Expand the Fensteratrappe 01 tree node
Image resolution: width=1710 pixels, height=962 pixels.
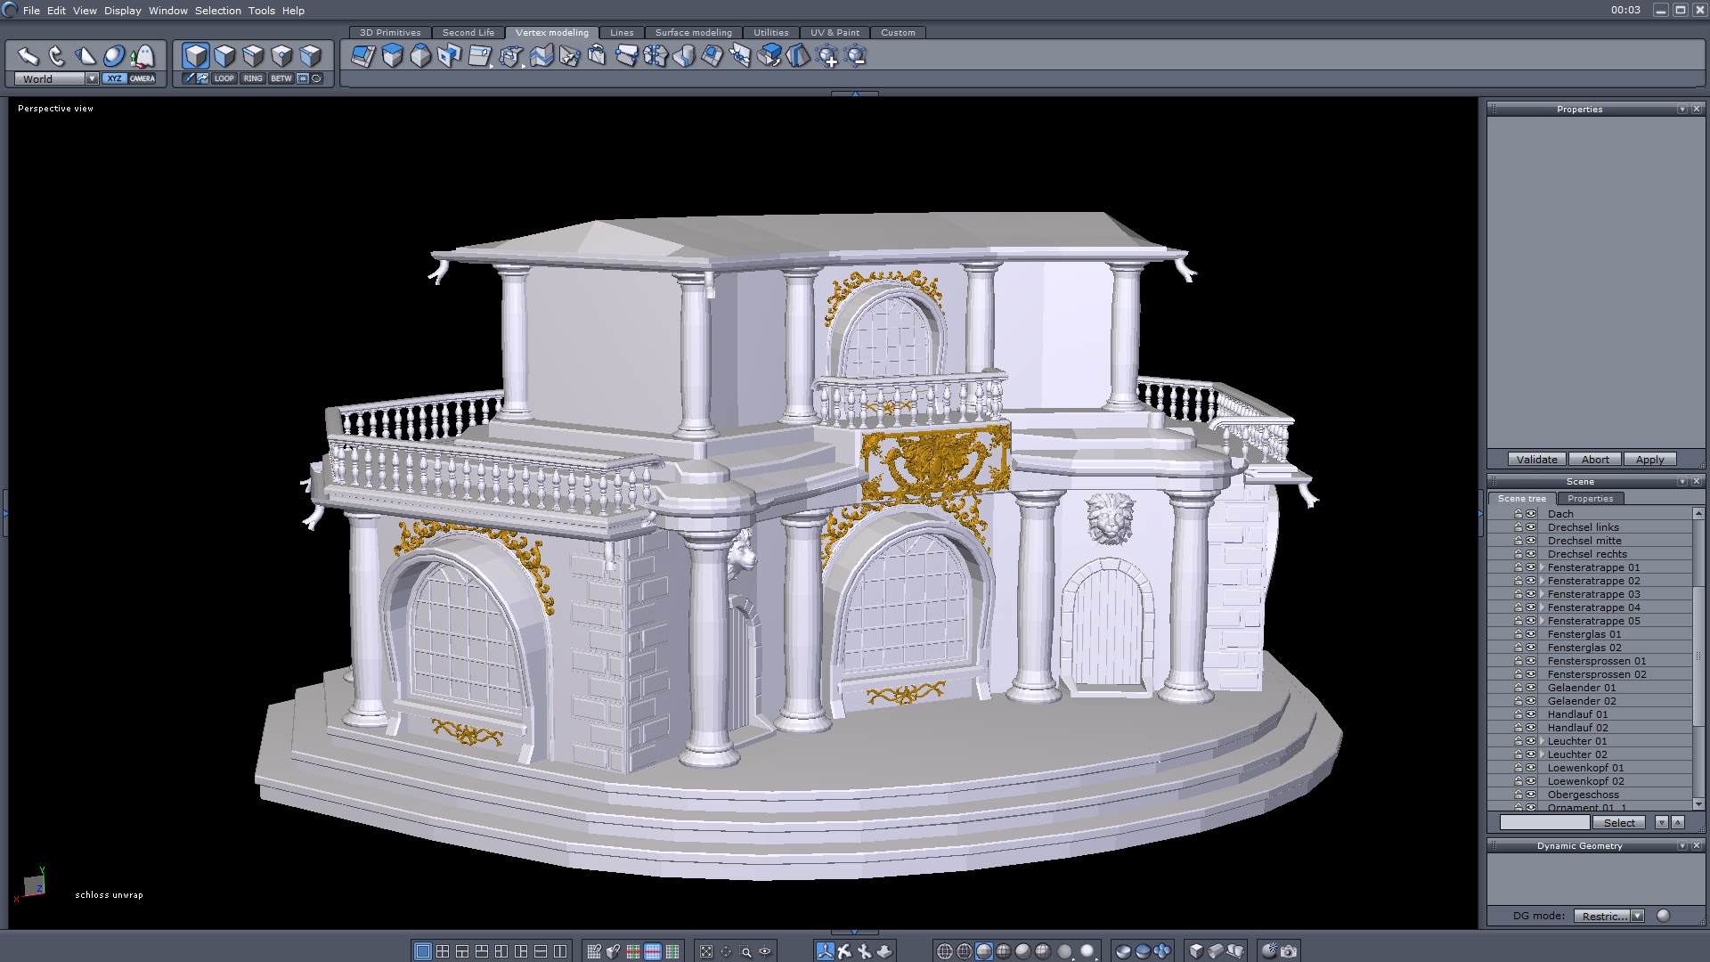(x=1542, y=567)
